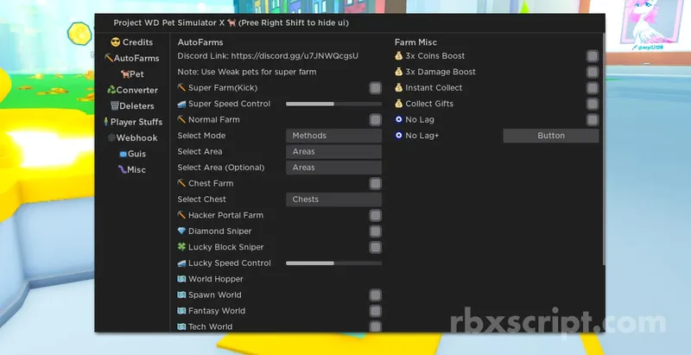Enable 3x Damage Boost checkbox
The image size is (691, 355).
tap(593, 72)
